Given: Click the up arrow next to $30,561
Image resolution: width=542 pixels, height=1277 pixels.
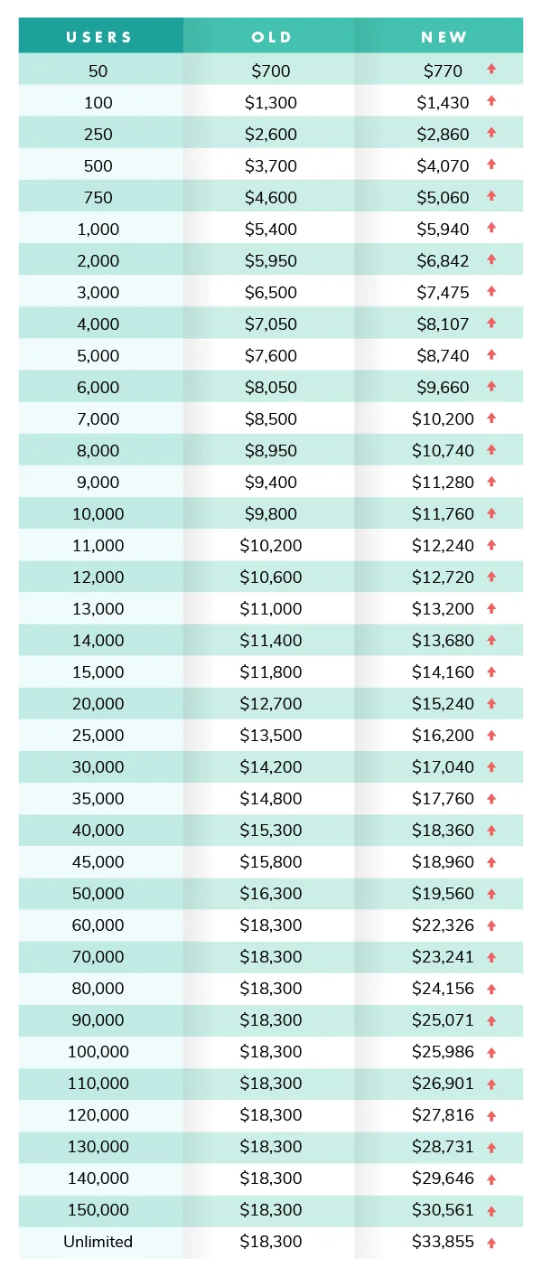Looking at the screenshot, I should [x=491, y=1211].
